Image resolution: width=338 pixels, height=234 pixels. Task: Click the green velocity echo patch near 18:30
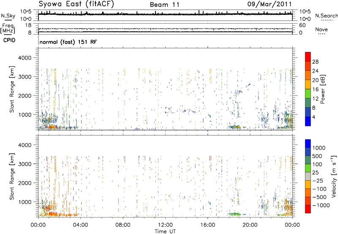coord(235,214)
